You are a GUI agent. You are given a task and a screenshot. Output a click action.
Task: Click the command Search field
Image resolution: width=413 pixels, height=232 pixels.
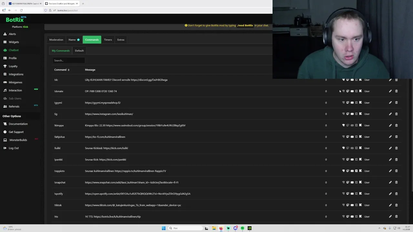click(x=69, y=60)
